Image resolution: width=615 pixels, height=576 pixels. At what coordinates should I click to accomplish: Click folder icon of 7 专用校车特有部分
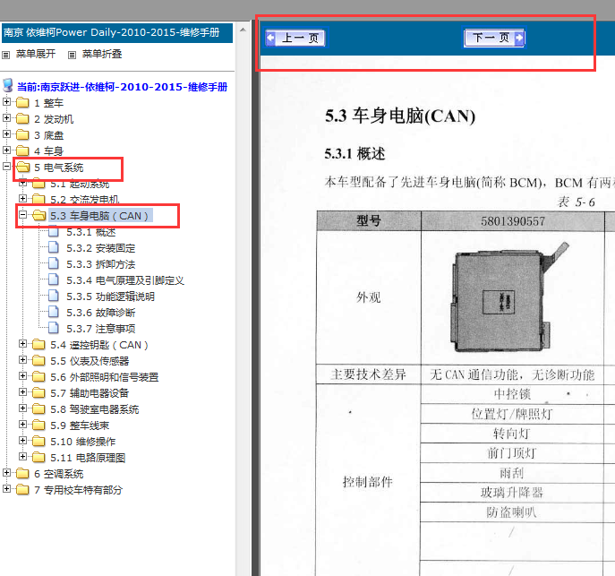click(22, 489)
